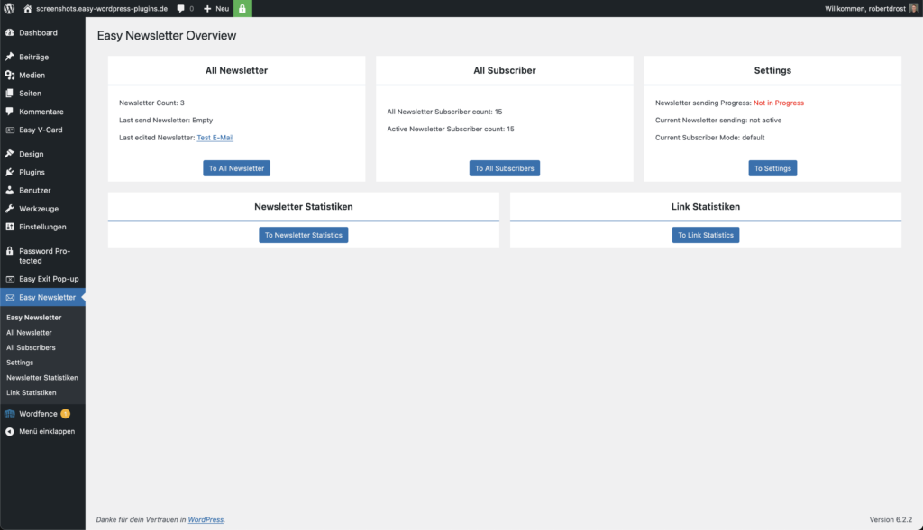Click the To Link Statistics button
Viewport: 923px width, 530px height.
pyautogui.click(x=706, y=235)
